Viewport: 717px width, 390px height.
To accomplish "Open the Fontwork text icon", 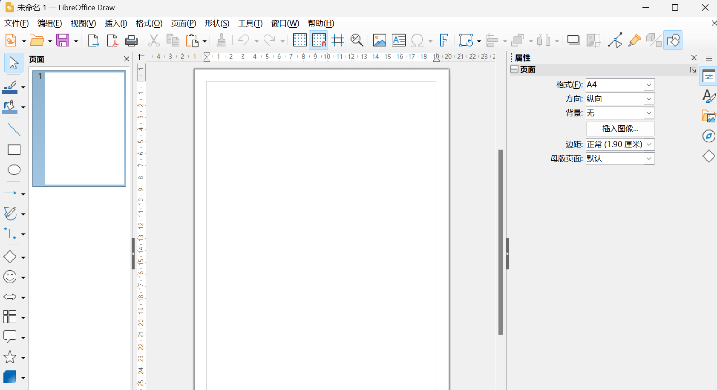I will [x=443, y=40].
